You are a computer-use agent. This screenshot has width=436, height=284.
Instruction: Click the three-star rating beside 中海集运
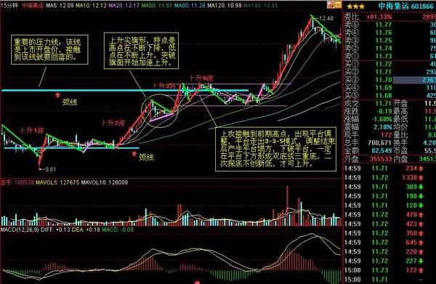click(x=355, y=7)
